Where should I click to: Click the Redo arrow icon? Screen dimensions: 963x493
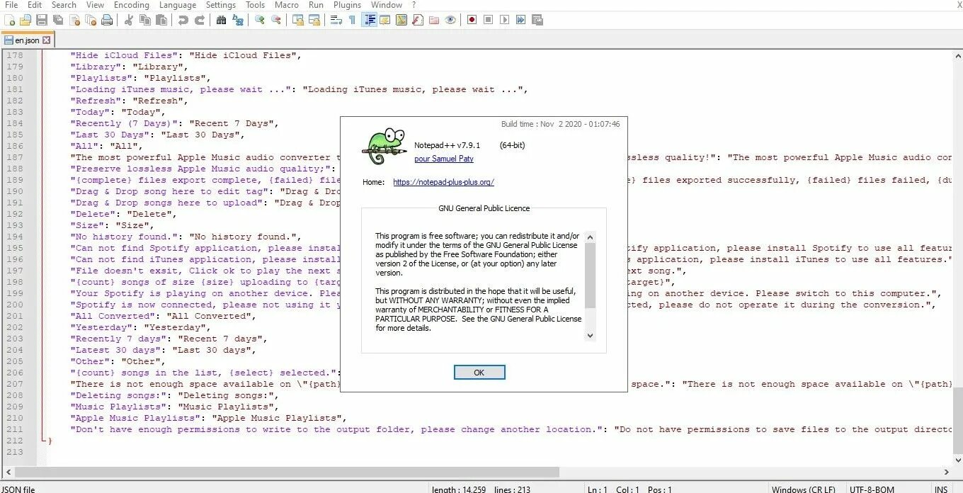click(199, 20)
